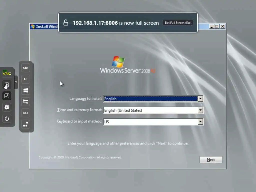
Task: Click Exit Full Screen (Esc) button
Action: pyautogui.click(x=178, y=23)
